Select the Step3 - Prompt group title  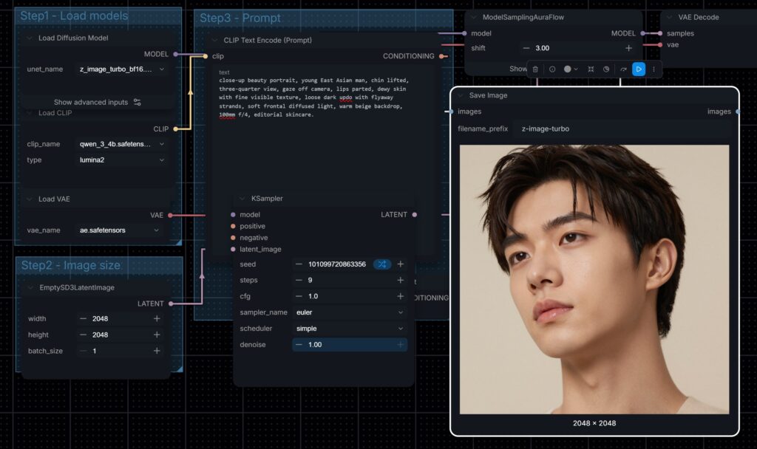pos(240,18)
